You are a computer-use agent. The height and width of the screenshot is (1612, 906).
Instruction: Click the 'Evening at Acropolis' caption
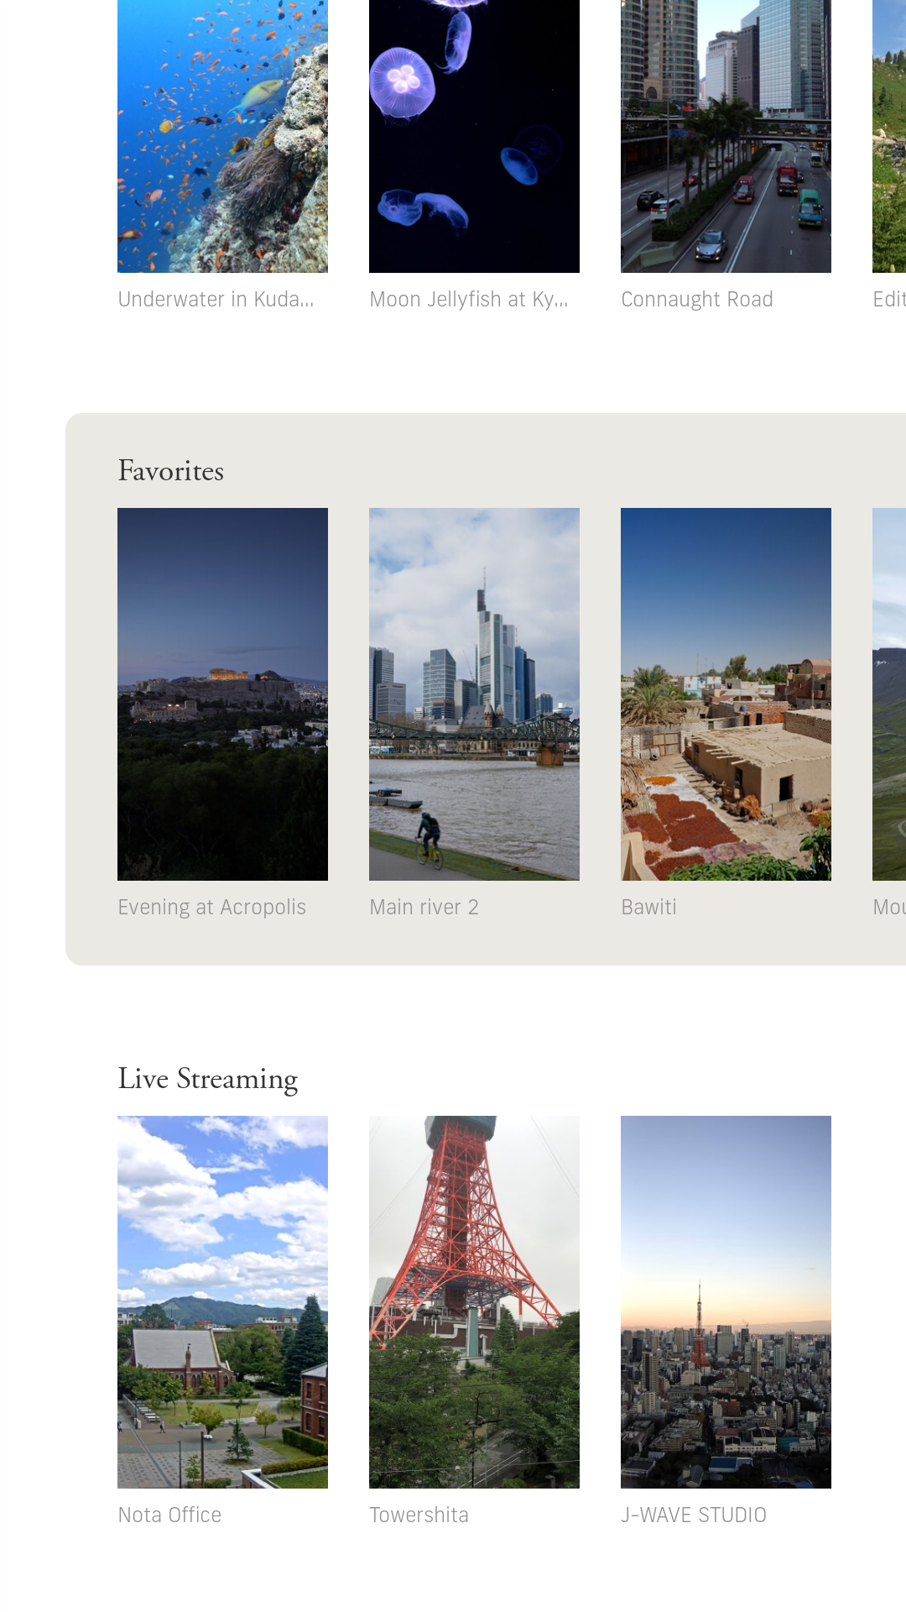click(212, 908)
